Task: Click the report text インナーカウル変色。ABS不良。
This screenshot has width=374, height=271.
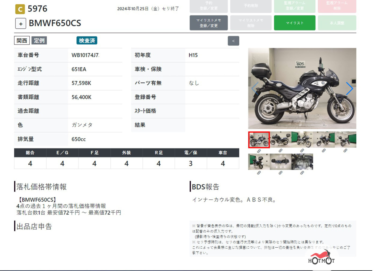Action: (234, 200)
